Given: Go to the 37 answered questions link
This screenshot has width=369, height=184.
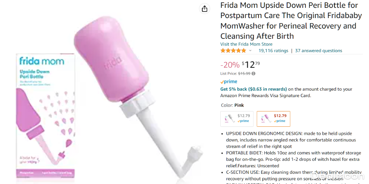Looking at the screenshot, I should (x=318, y=51).
